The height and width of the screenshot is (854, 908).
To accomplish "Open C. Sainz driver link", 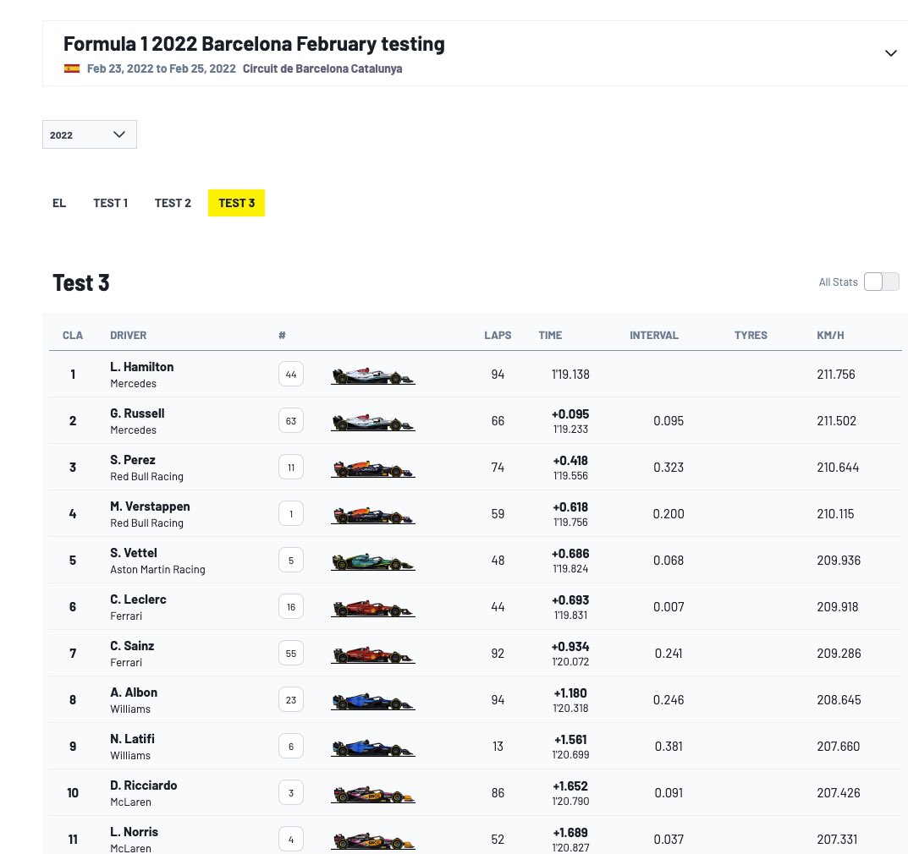I will tap(132, 646).
